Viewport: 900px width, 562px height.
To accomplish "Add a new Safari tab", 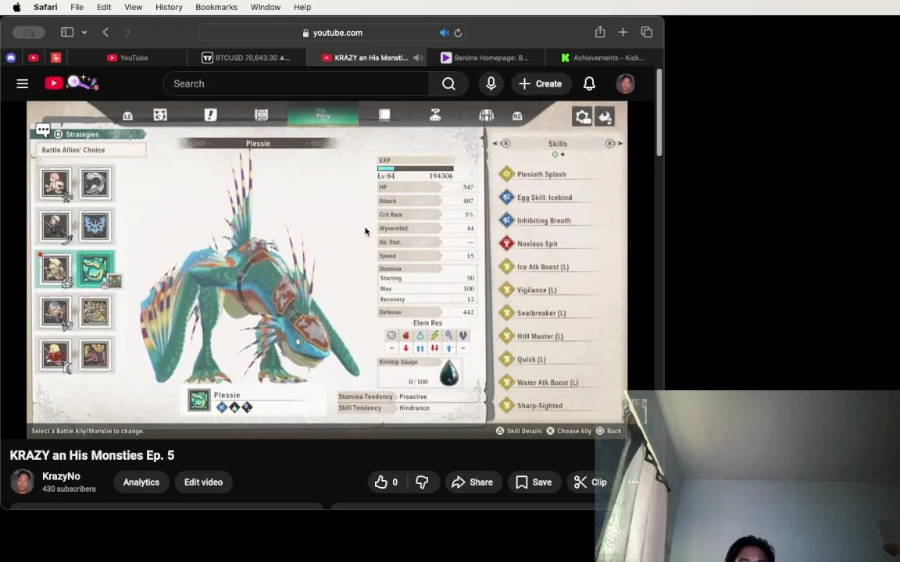I will [x=623, y=32].
